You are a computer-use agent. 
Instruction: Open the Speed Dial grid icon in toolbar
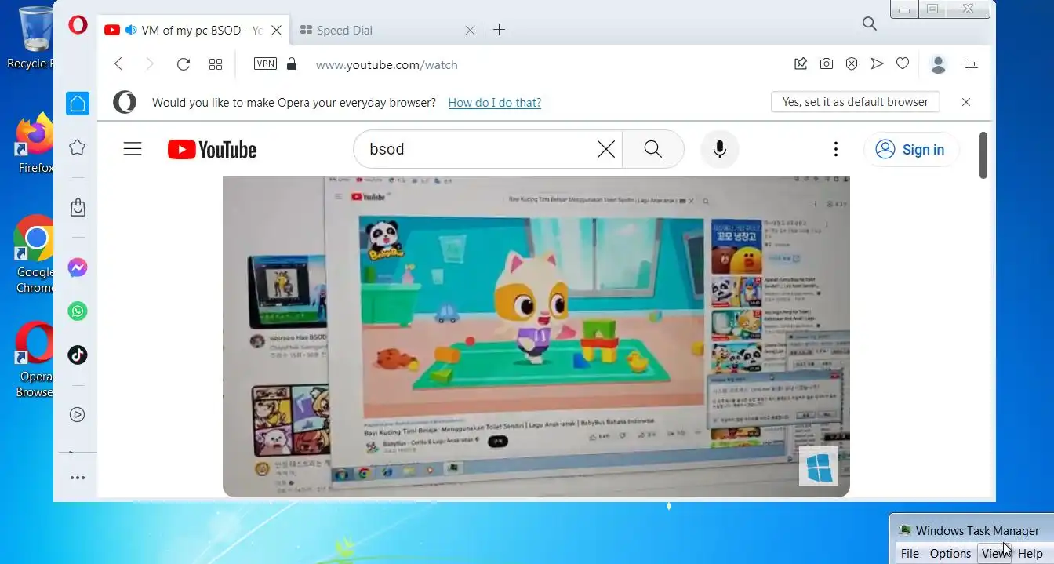pos(216,64)
